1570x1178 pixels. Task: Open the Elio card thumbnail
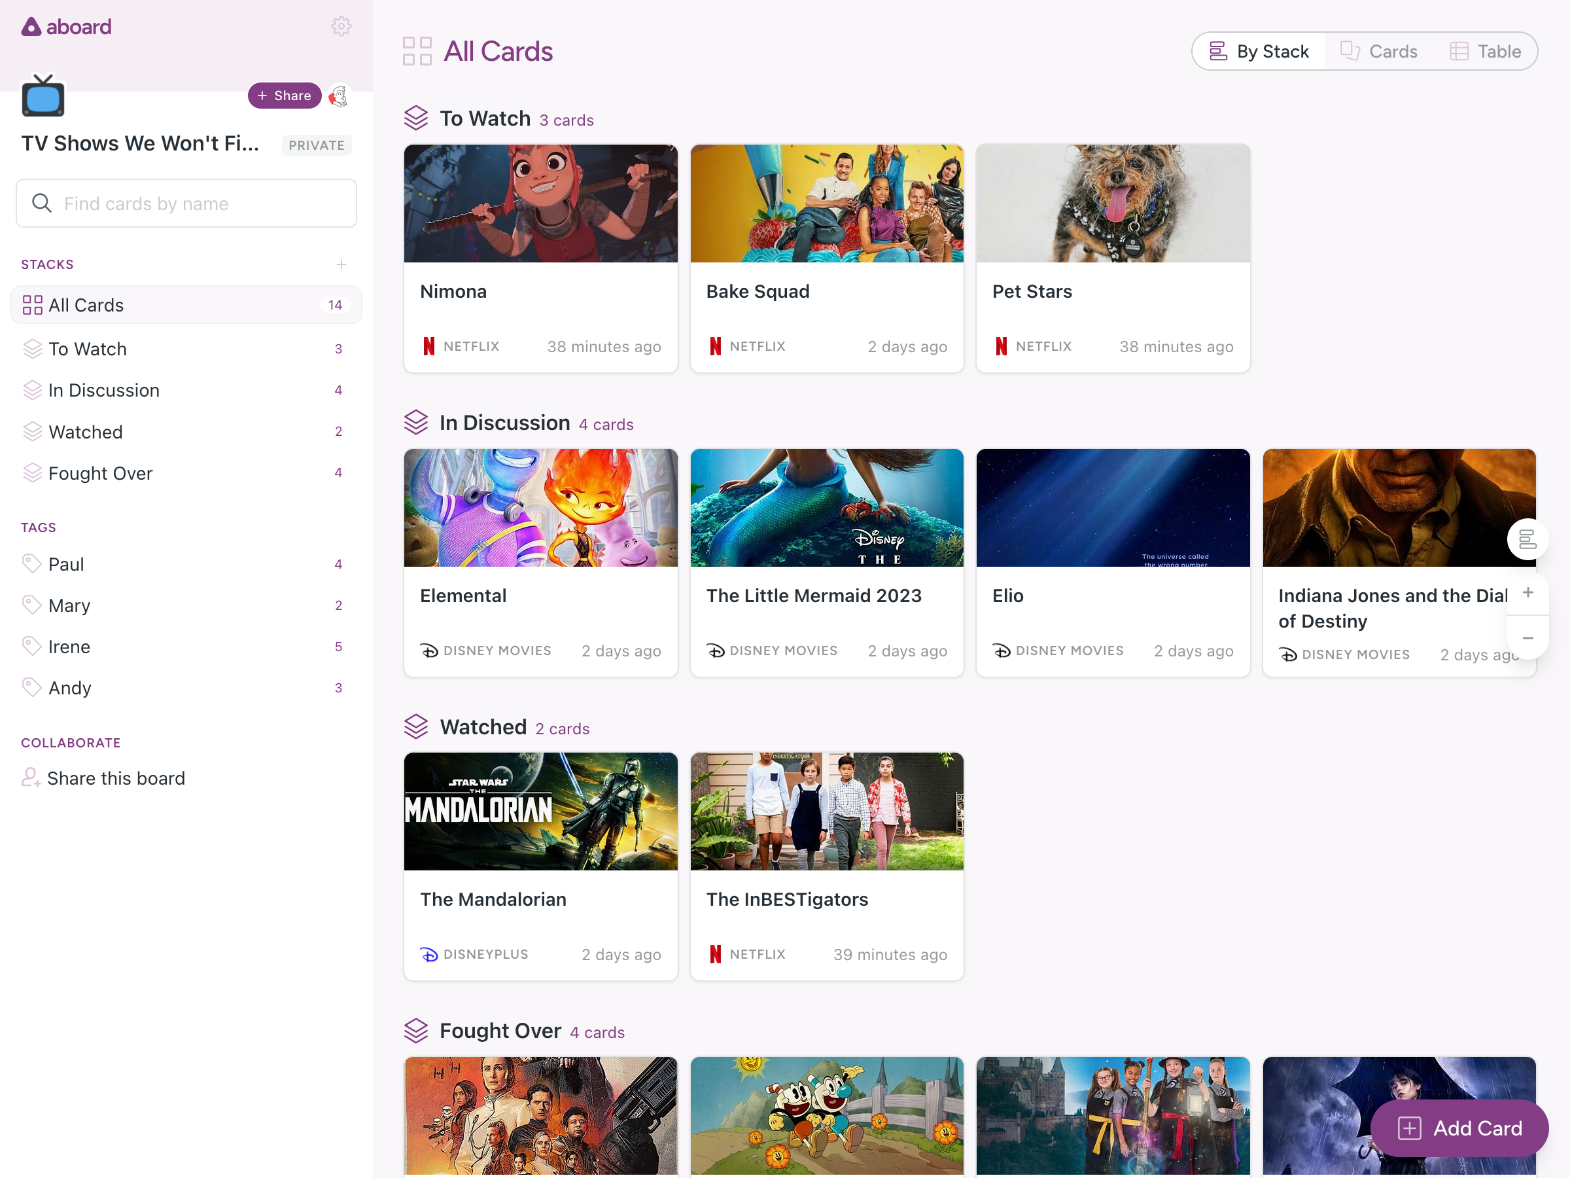tap(1113, 507)
